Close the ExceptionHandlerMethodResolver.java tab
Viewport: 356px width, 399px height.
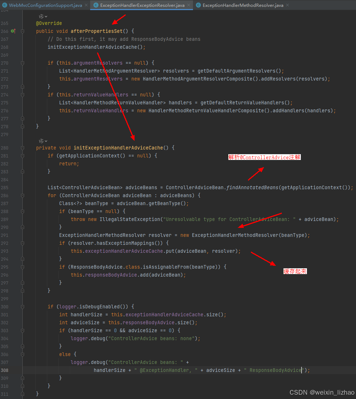click(287, 5)
